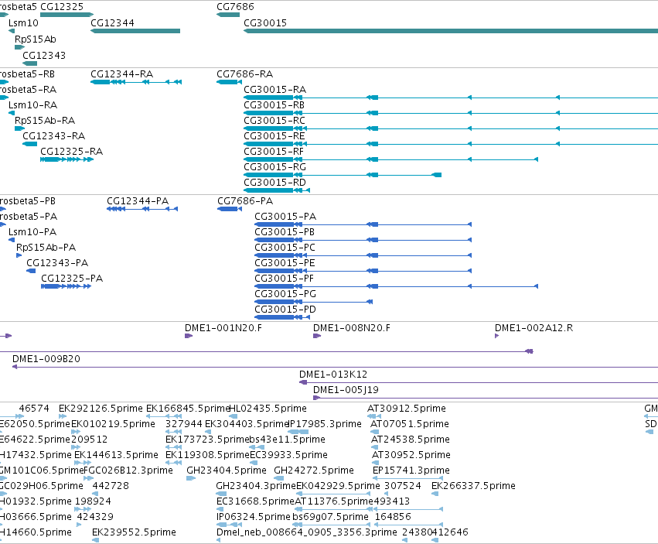Image resolution: width=658 pixels, height=544 pixels.
Task: Select the EP15741.3prime EST label
Action: [411, 470]
